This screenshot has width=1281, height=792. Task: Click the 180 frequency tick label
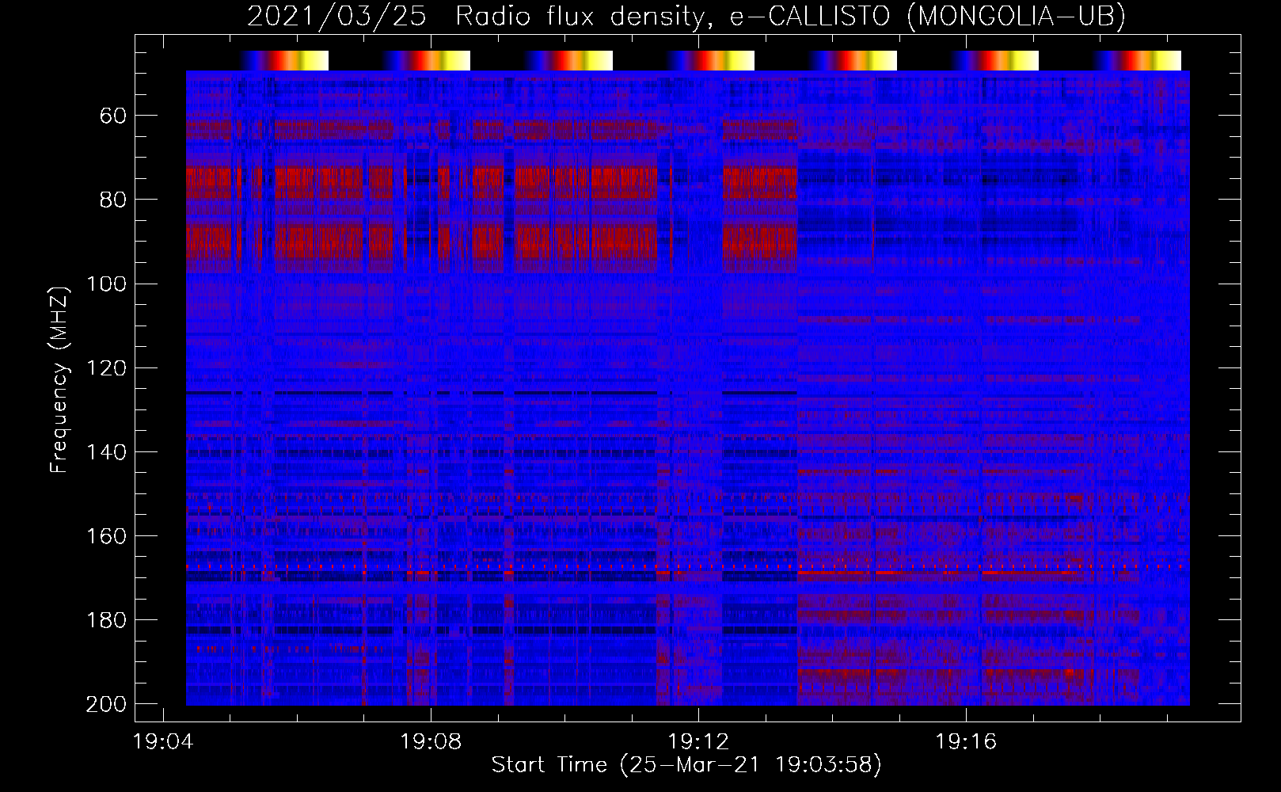point(106,619)
